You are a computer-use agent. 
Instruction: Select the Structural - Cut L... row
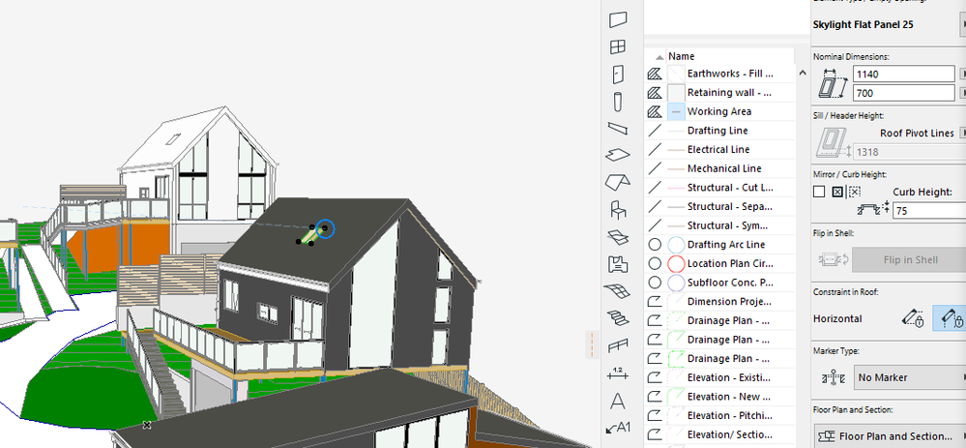click(x=719, y=188)
